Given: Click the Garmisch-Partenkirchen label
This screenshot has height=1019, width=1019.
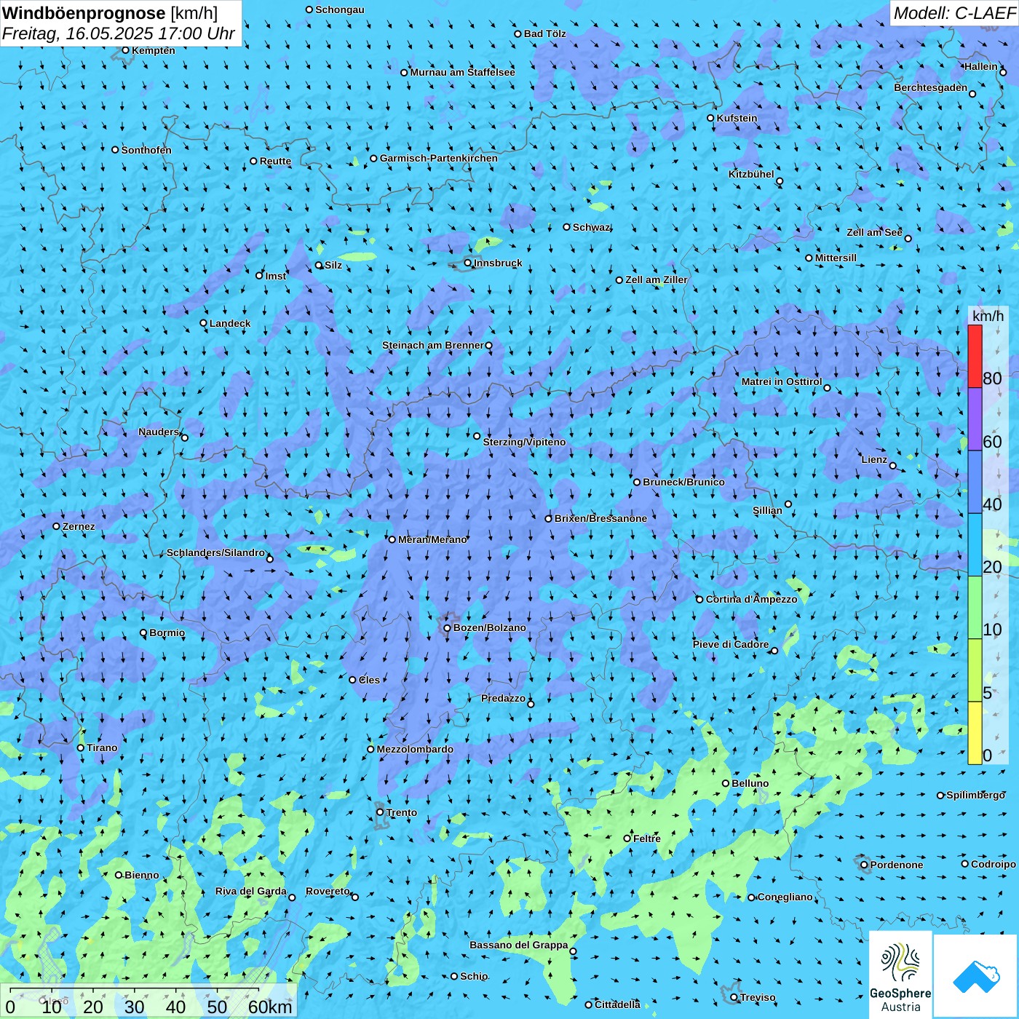Looking at the screenshot, I should (x=439, y=158).
